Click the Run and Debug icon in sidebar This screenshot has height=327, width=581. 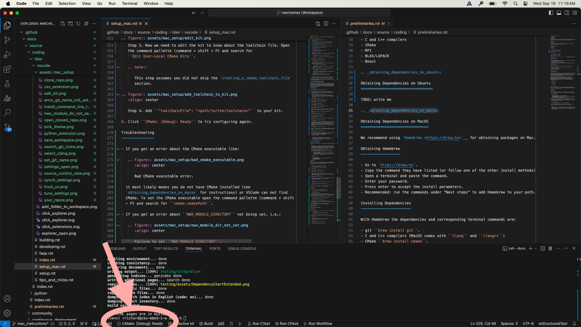[x=7, y=55]
